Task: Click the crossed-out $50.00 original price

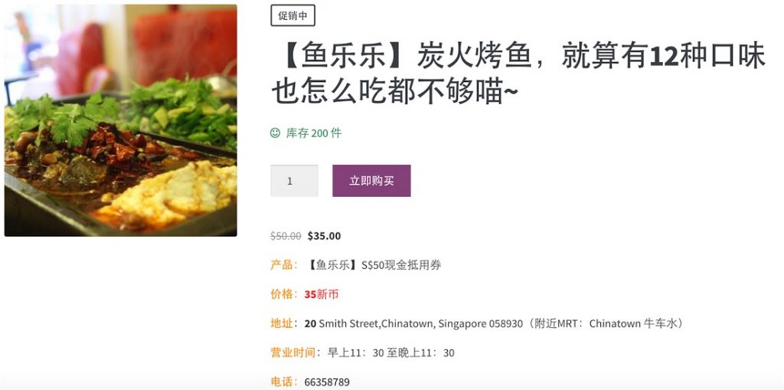Action: coord(286,236)
